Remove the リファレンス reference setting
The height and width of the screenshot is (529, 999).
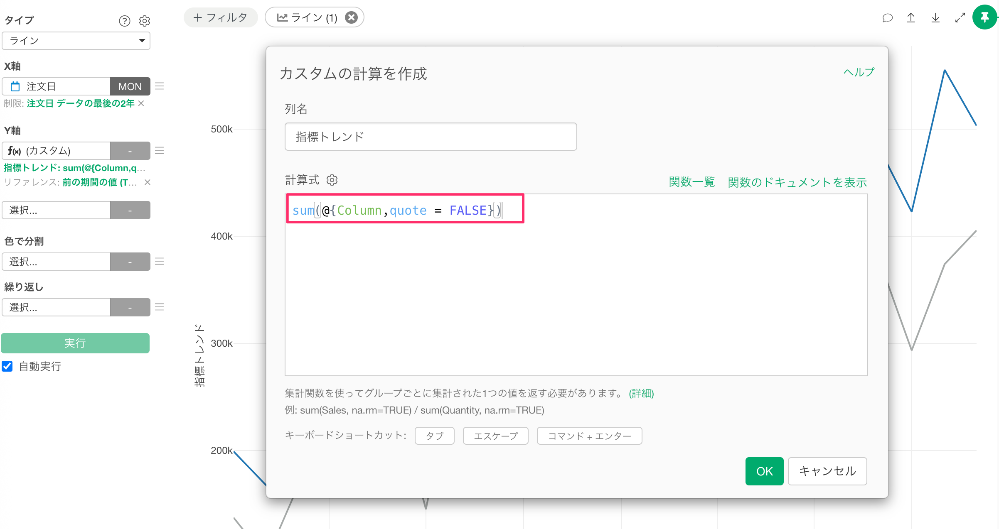(147, 182)
